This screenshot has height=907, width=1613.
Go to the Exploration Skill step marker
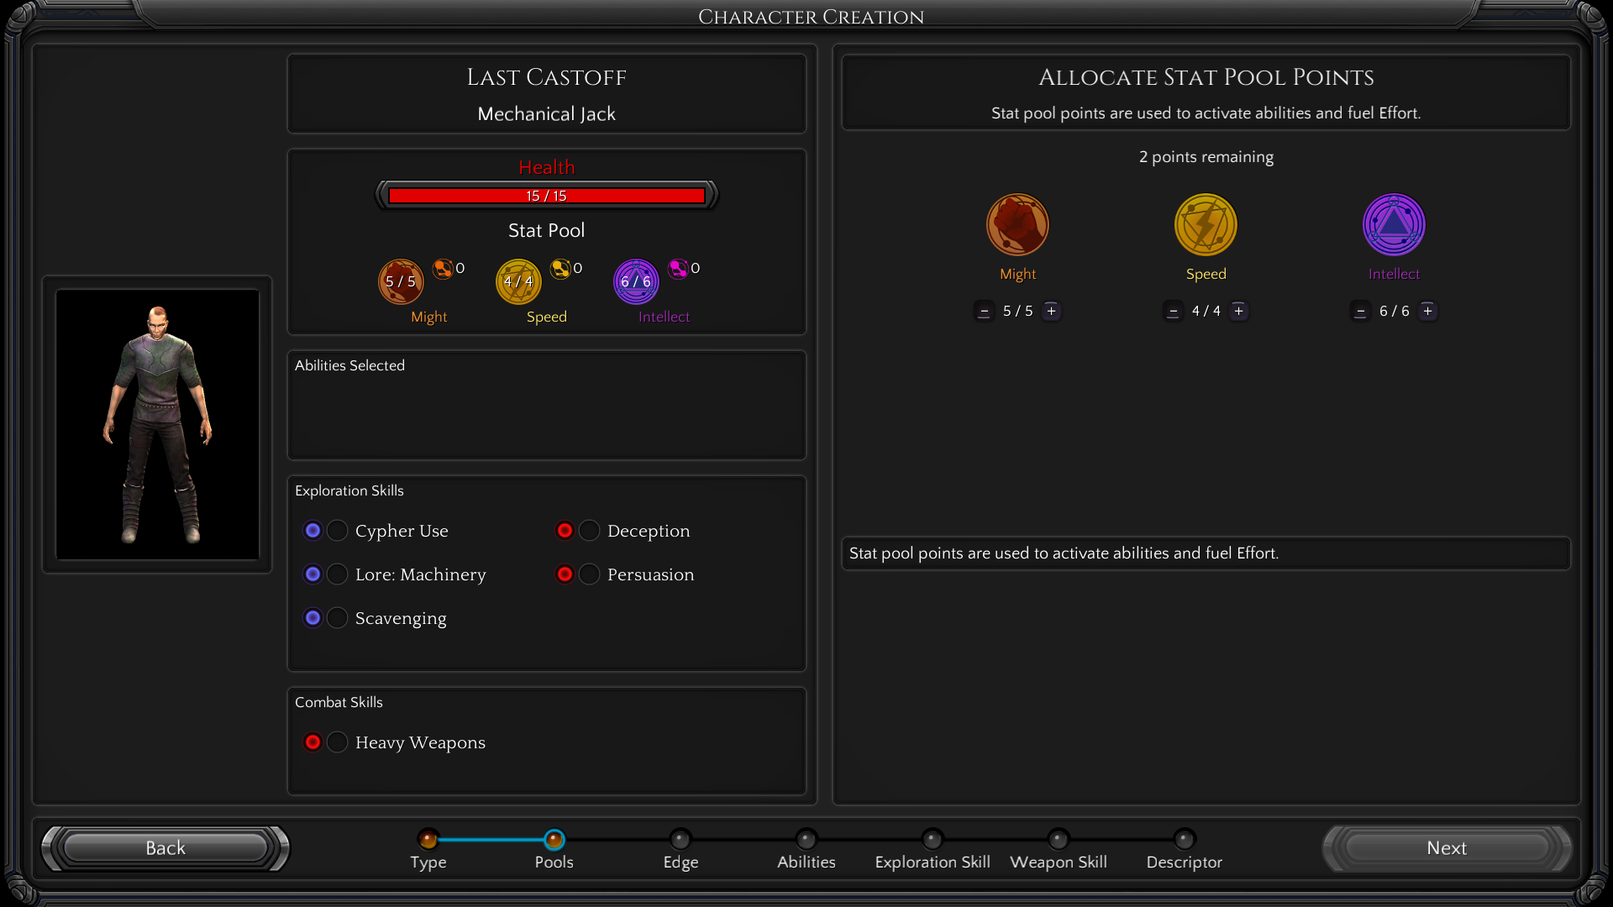(932, 839)
